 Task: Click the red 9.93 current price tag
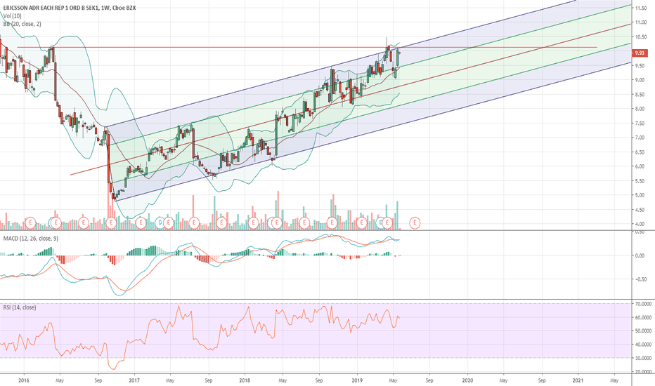[640, 53]
